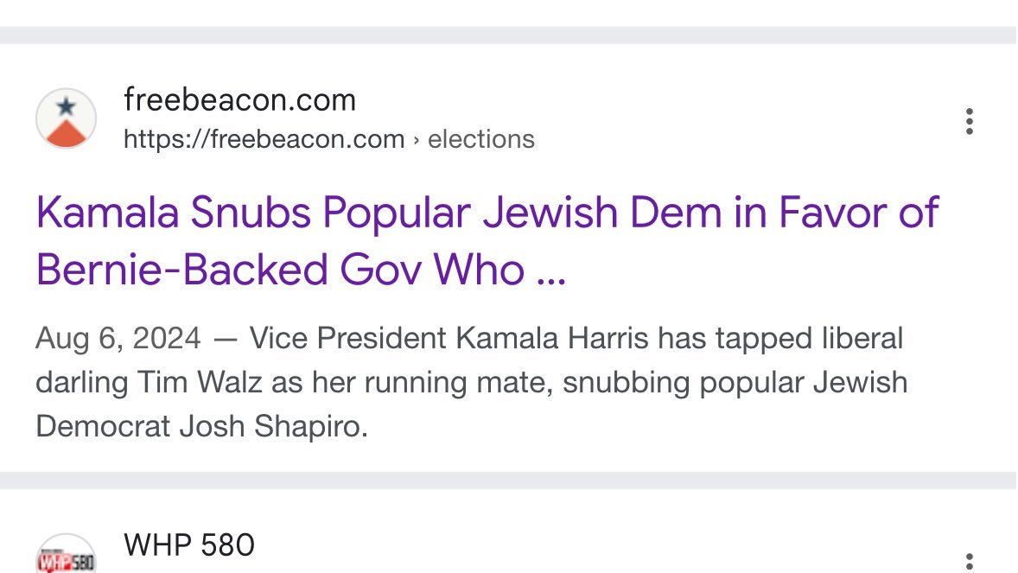Click the Aug 6, 2024 date
The image size is (1018, 573).
pyautogui.click(x=118, y=338)
